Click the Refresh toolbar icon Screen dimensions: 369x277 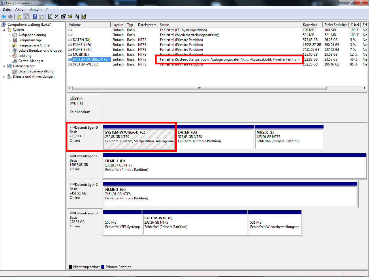pos(50,16)
